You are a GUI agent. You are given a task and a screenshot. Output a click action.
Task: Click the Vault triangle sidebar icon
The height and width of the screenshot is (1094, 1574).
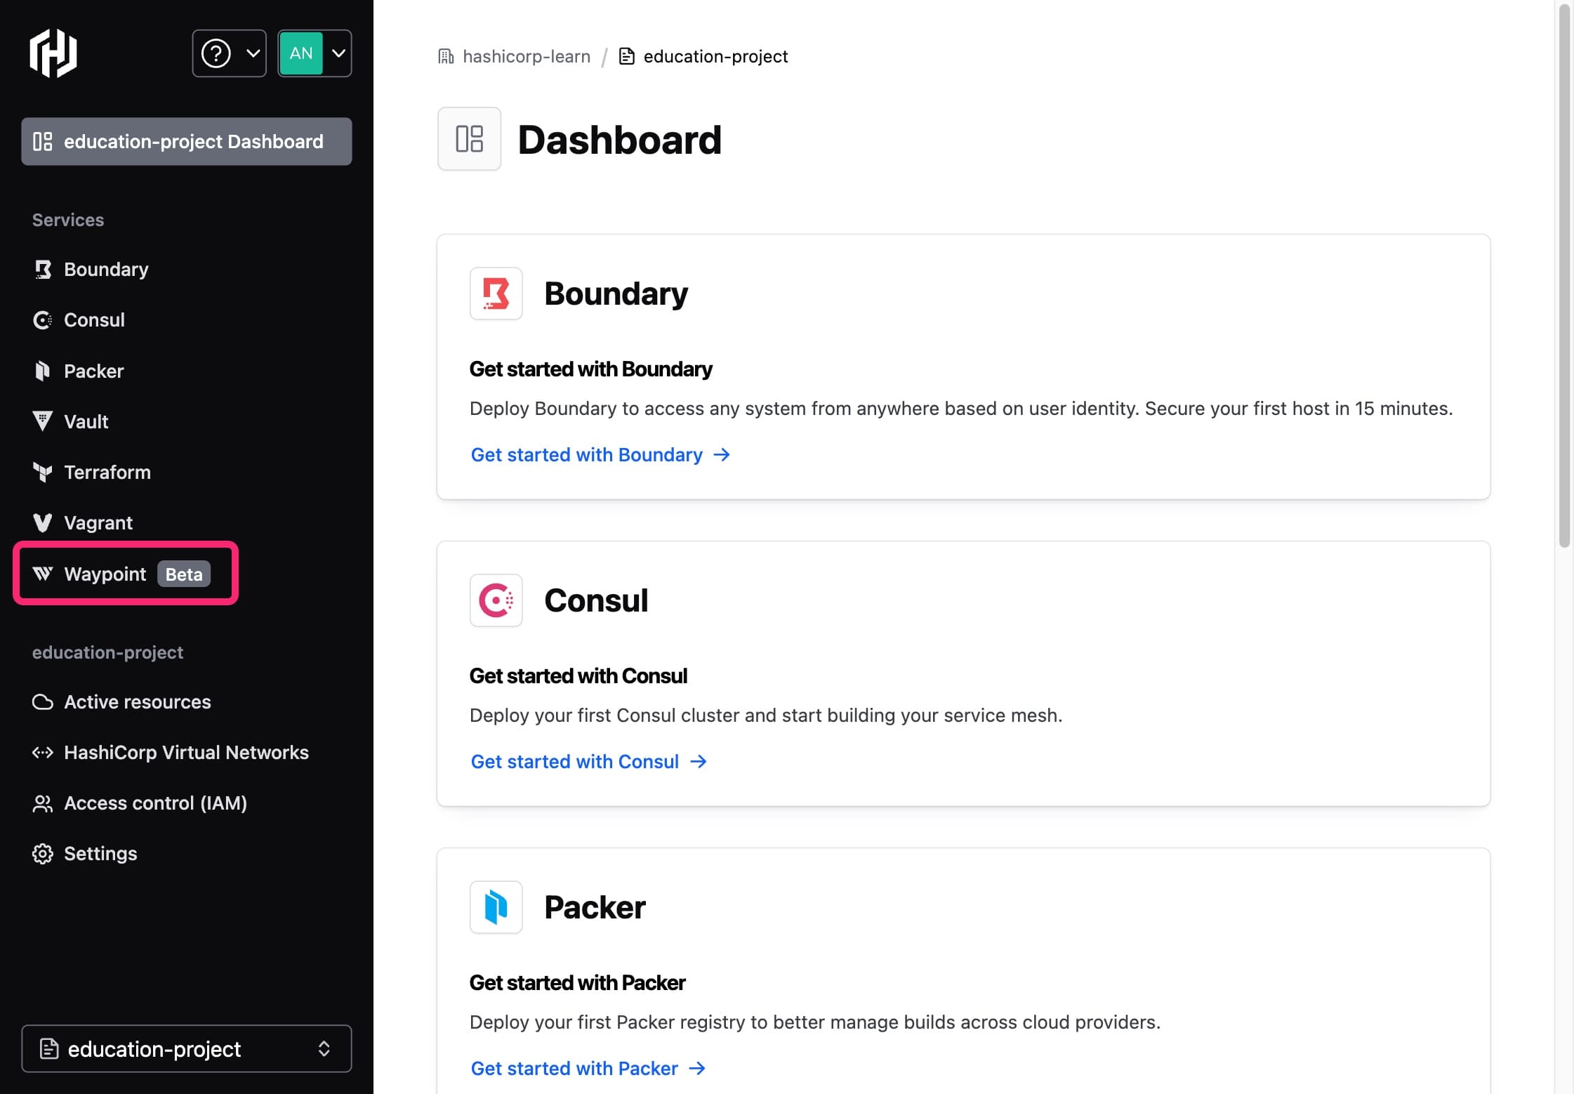pyautogui.click(x=43, y=421)
